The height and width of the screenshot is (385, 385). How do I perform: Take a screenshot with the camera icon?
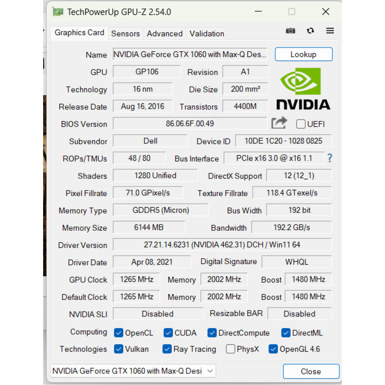[290, 31]
